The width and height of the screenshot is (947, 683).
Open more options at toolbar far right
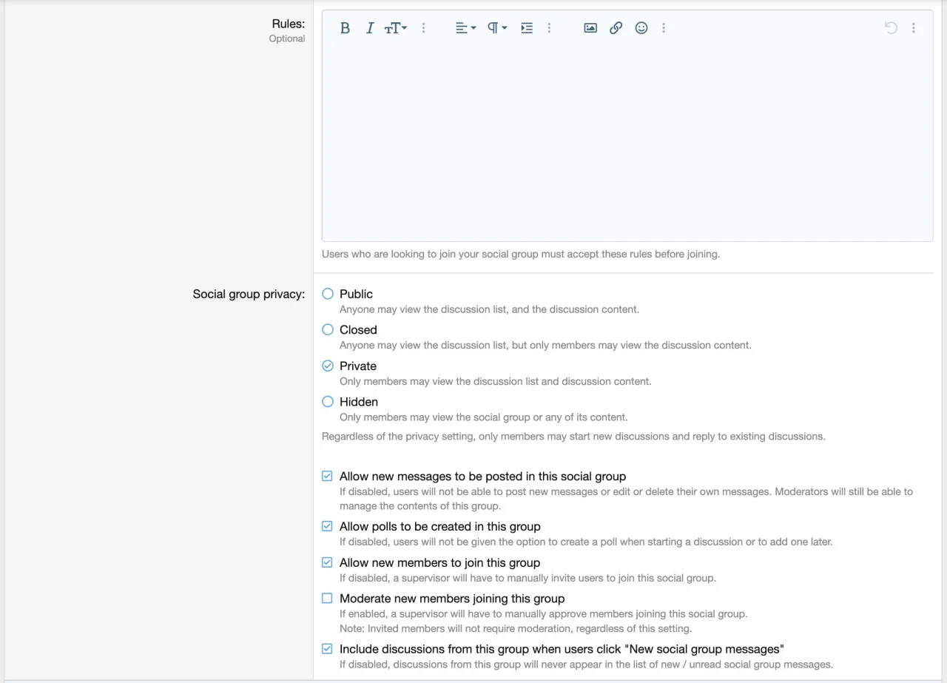pos(914,28)
